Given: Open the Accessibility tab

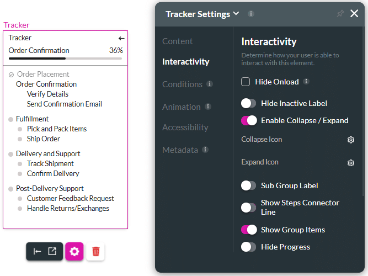Looking at the screenshot, I should point(185,128).
